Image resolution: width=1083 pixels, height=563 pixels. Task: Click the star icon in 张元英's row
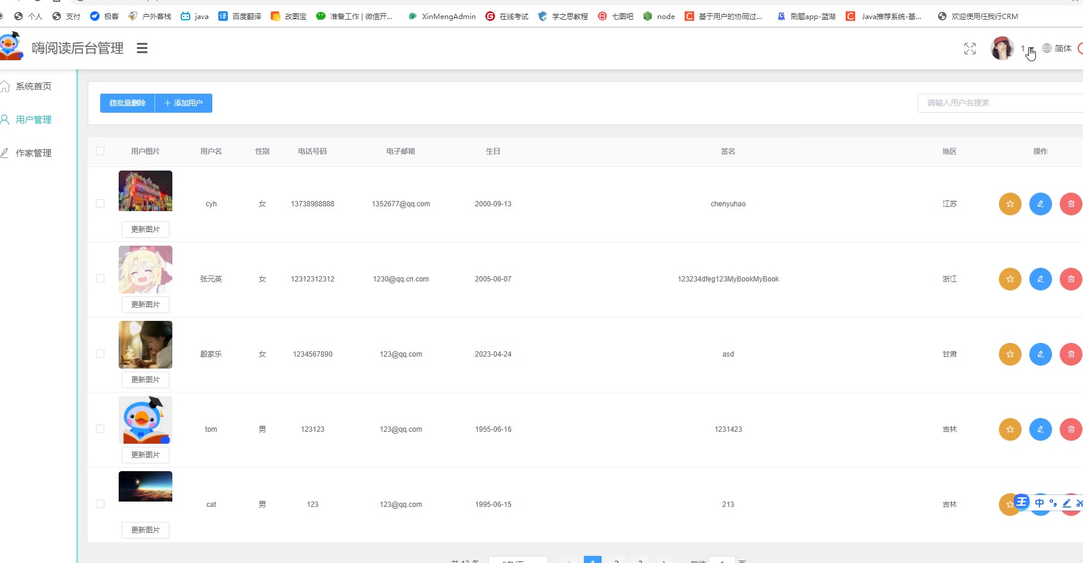point(1010,279)
